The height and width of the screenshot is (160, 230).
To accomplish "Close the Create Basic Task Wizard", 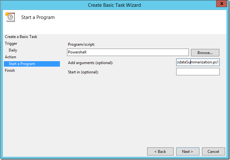I will point(222,4).
